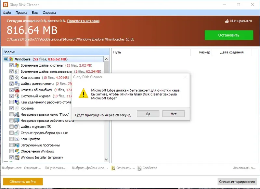Click Да in the Edge dialog
The image size is (260, 189).
coord(148,114)
